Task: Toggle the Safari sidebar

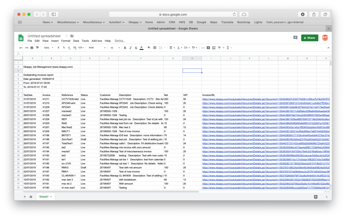Action: 54,14
